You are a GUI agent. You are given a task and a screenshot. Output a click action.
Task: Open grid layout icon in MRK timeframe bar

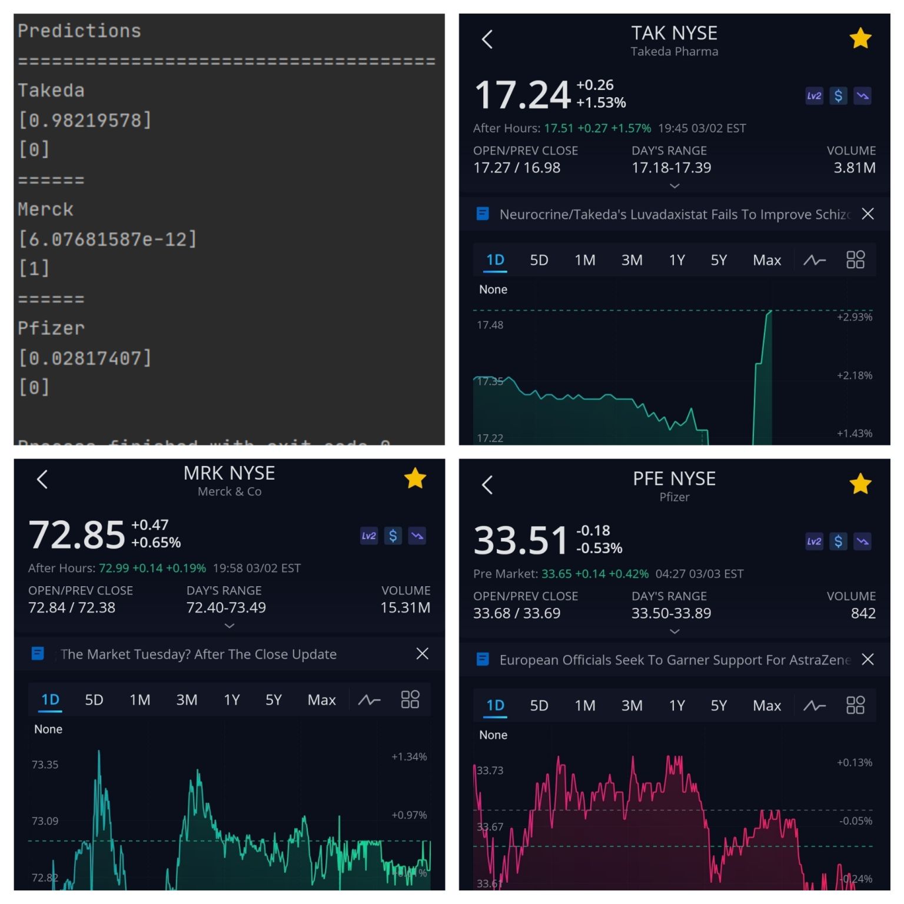tap(410, 700)
